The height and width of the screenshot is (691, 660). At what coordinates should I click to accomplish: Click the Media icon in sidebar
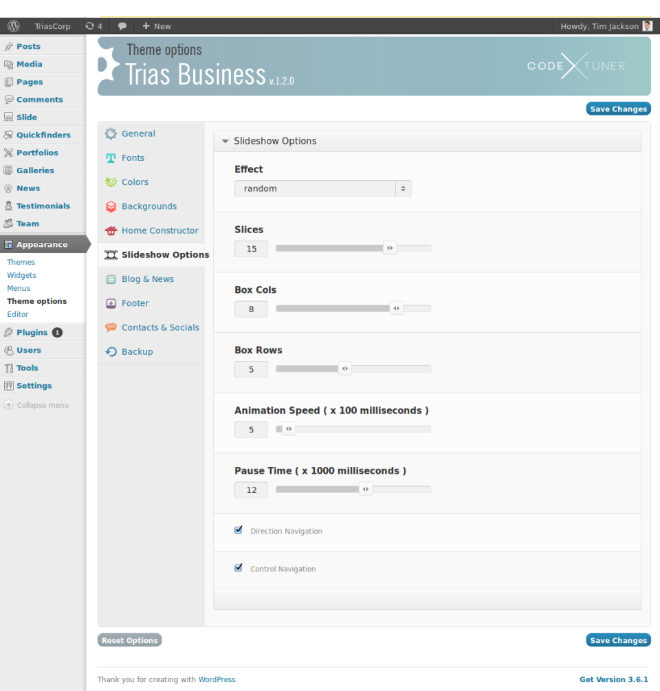(x=8, y=65)
